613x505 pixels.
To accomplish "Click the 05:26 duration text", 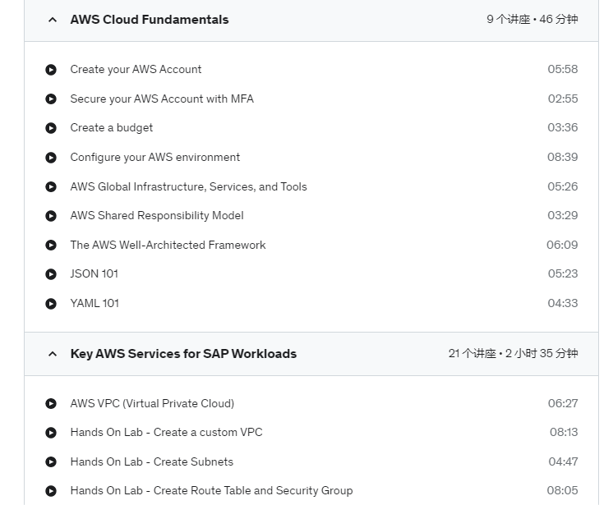I will (563, 186).
